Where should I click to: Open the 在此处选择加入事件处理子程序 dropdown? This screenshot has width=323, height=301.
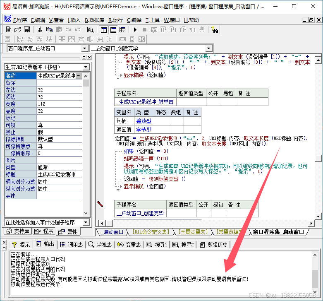[x=86, y=222]
